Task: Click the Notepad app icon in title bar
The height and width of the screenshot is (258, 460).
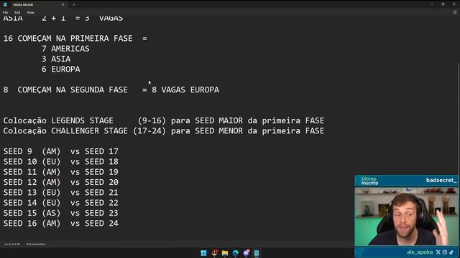Action: coord(5,4)
